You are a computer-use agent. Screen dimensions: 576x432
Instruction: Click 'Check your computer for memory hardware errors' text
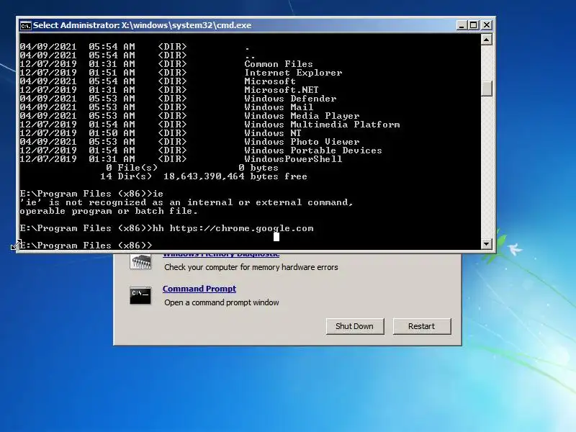point(251,267)
